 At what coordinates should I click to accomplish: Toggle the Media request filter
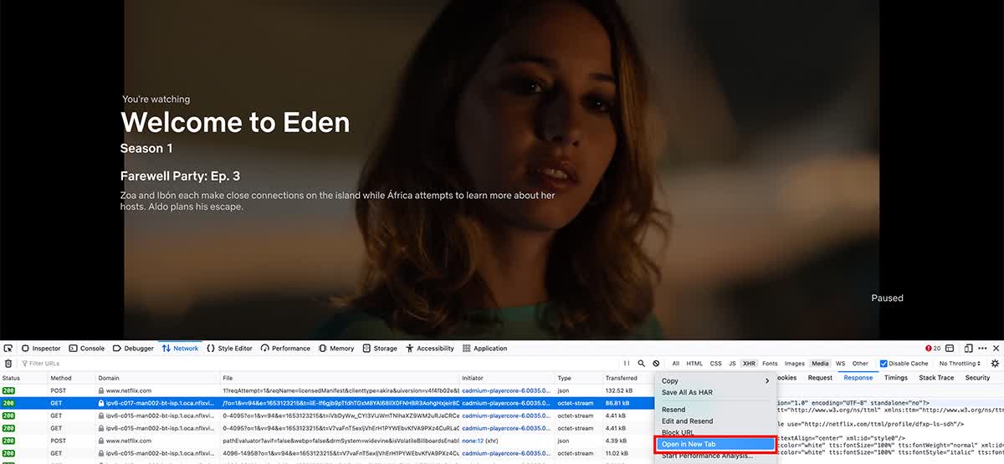(820, 364)
